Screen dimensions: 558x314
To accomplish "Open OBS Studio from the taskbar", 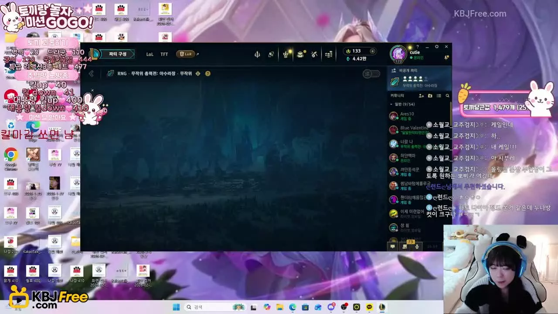I will tap(344, 307).
